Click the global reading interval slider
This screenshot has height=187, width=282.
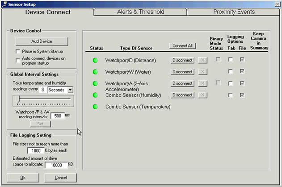(x=42, y=100)
